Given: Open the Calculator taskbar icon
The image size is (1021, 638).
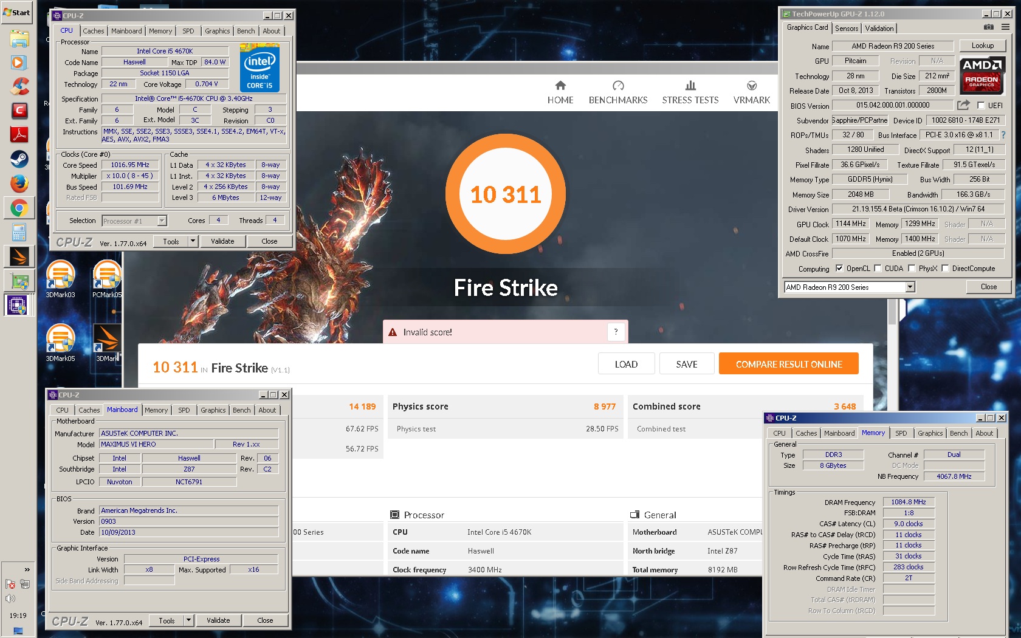Looking at the screenshot, I should pyautogui.click(x=19, y=232).
